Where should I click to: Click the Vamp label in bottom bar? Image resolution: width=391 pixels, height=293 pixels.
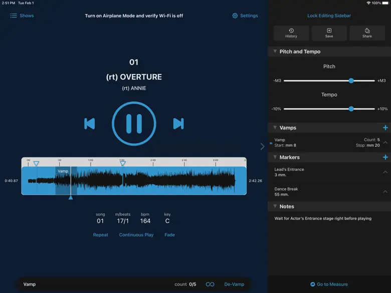[30, 284]
